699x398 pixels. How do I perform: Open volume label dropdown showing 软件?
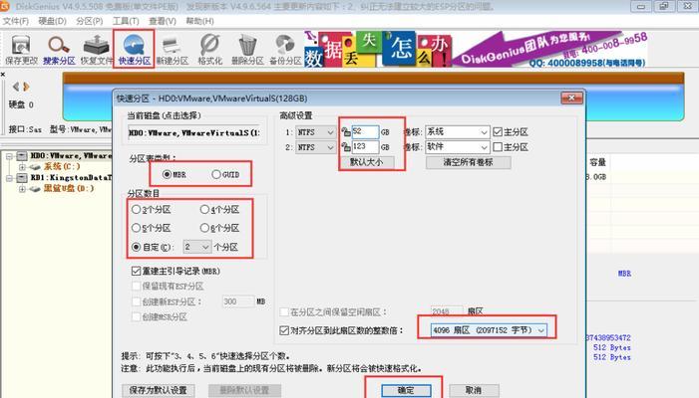click(458, 147)
